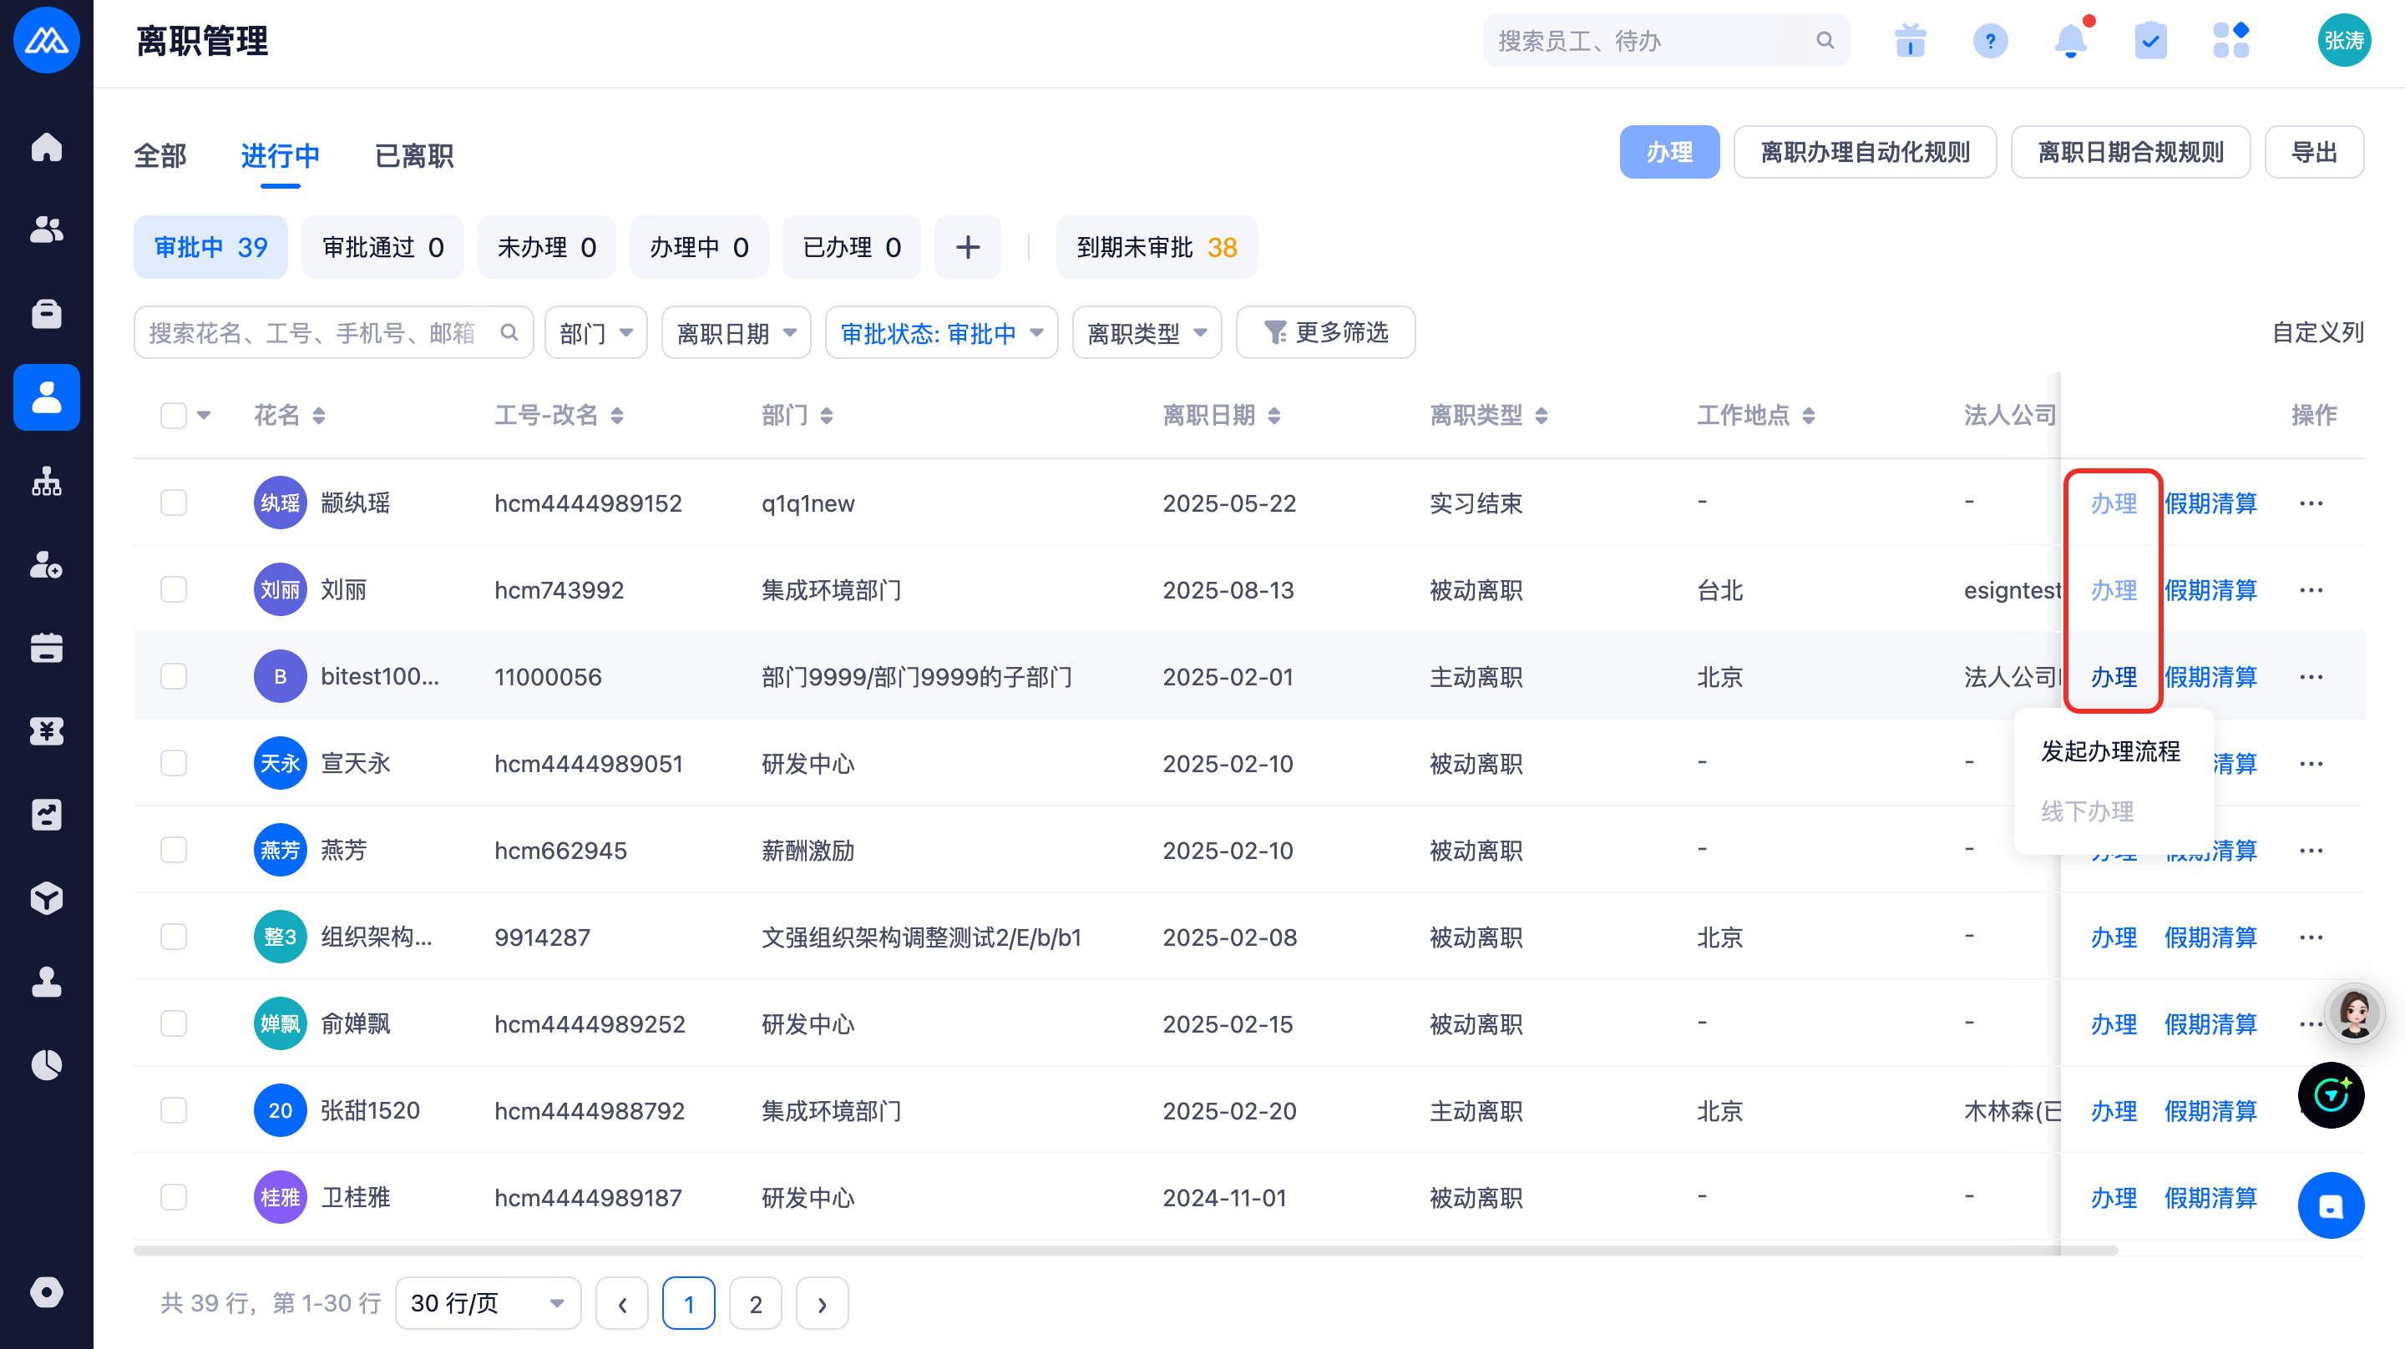Open the gift icon in header
This screenshot has width=2405, height=1349.
(x=1909, y=41)
